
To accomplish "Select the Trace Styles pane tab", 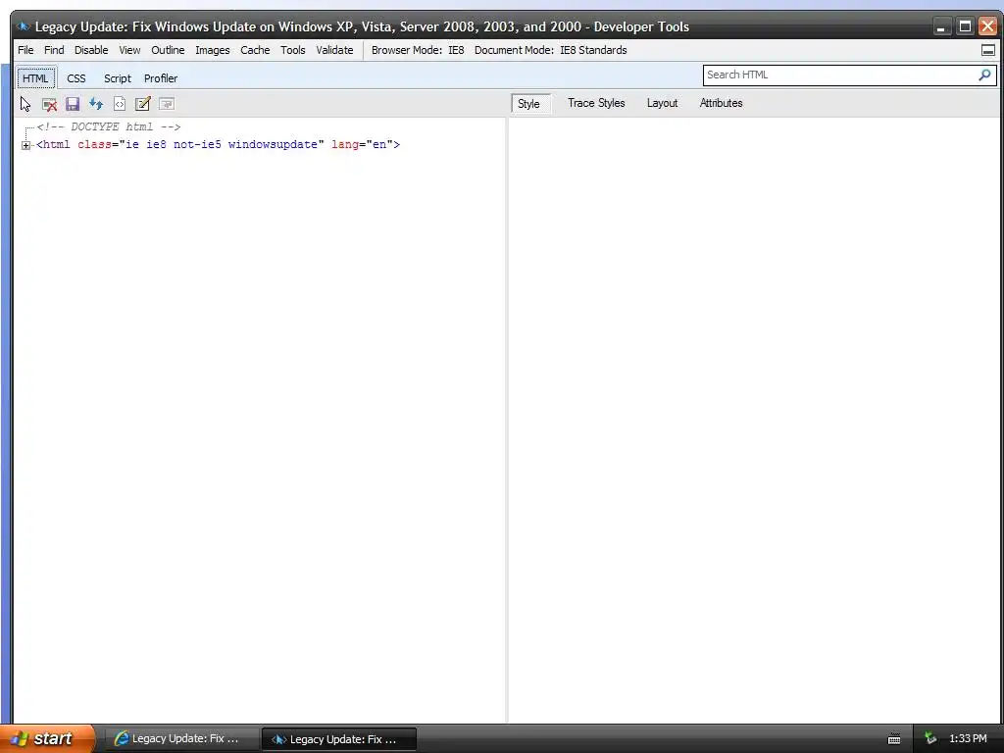I will tap(596, 103).
